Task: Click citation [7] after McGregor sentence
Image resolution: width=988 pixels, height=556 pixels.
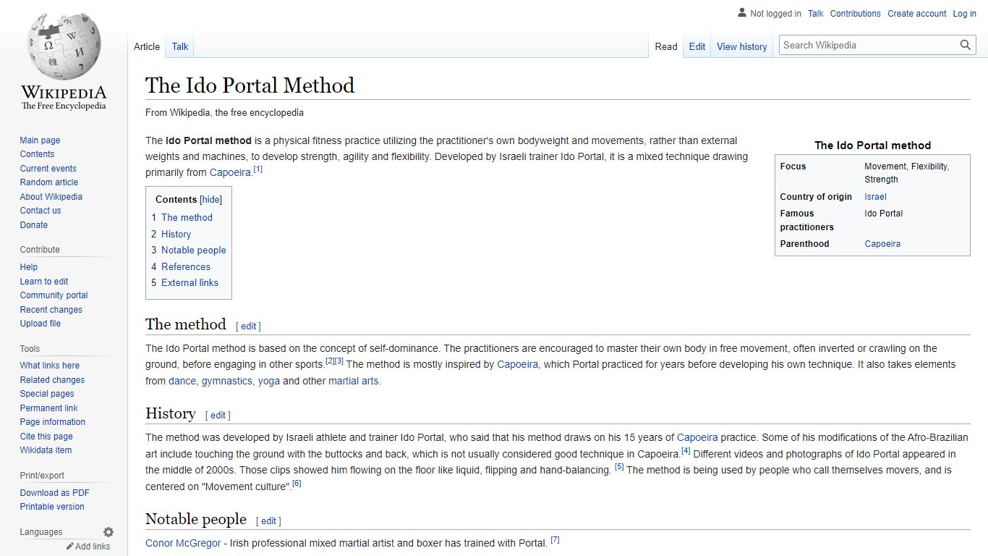Action: 555,540
